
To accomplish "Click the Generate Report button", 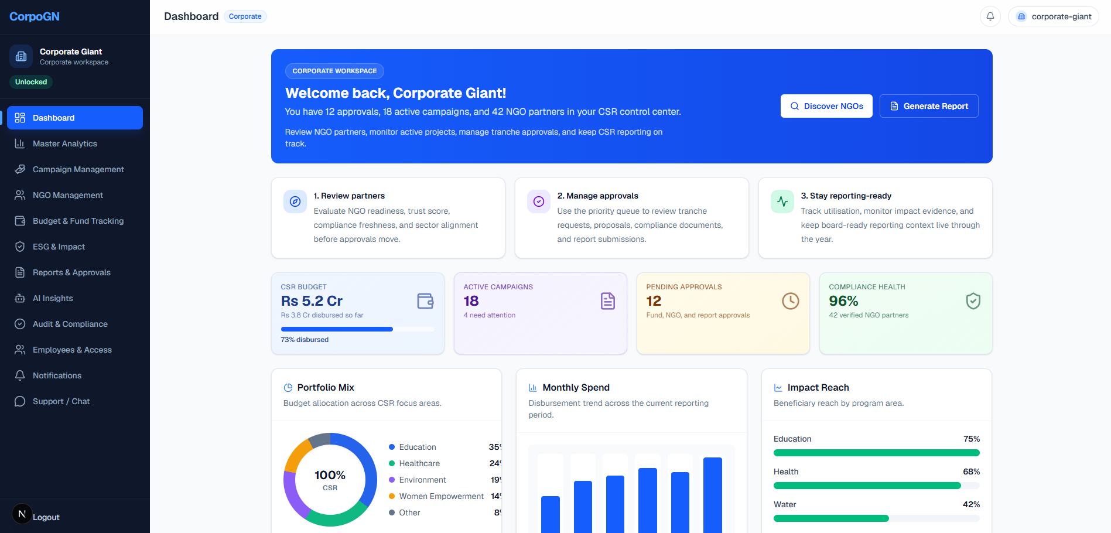I will [929, 106].
